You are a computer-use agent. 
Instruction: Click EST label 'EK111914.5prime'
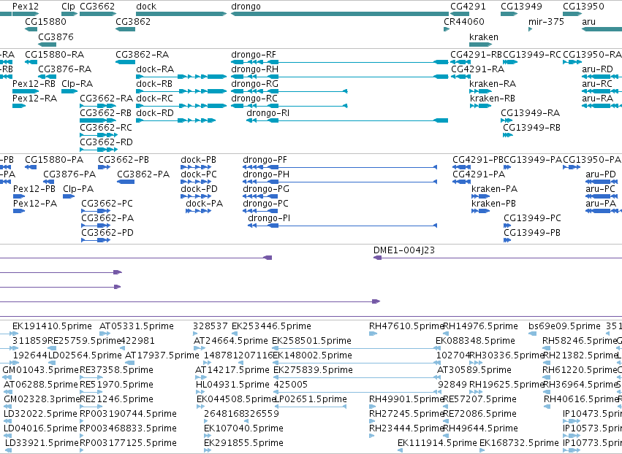[437, 442]
